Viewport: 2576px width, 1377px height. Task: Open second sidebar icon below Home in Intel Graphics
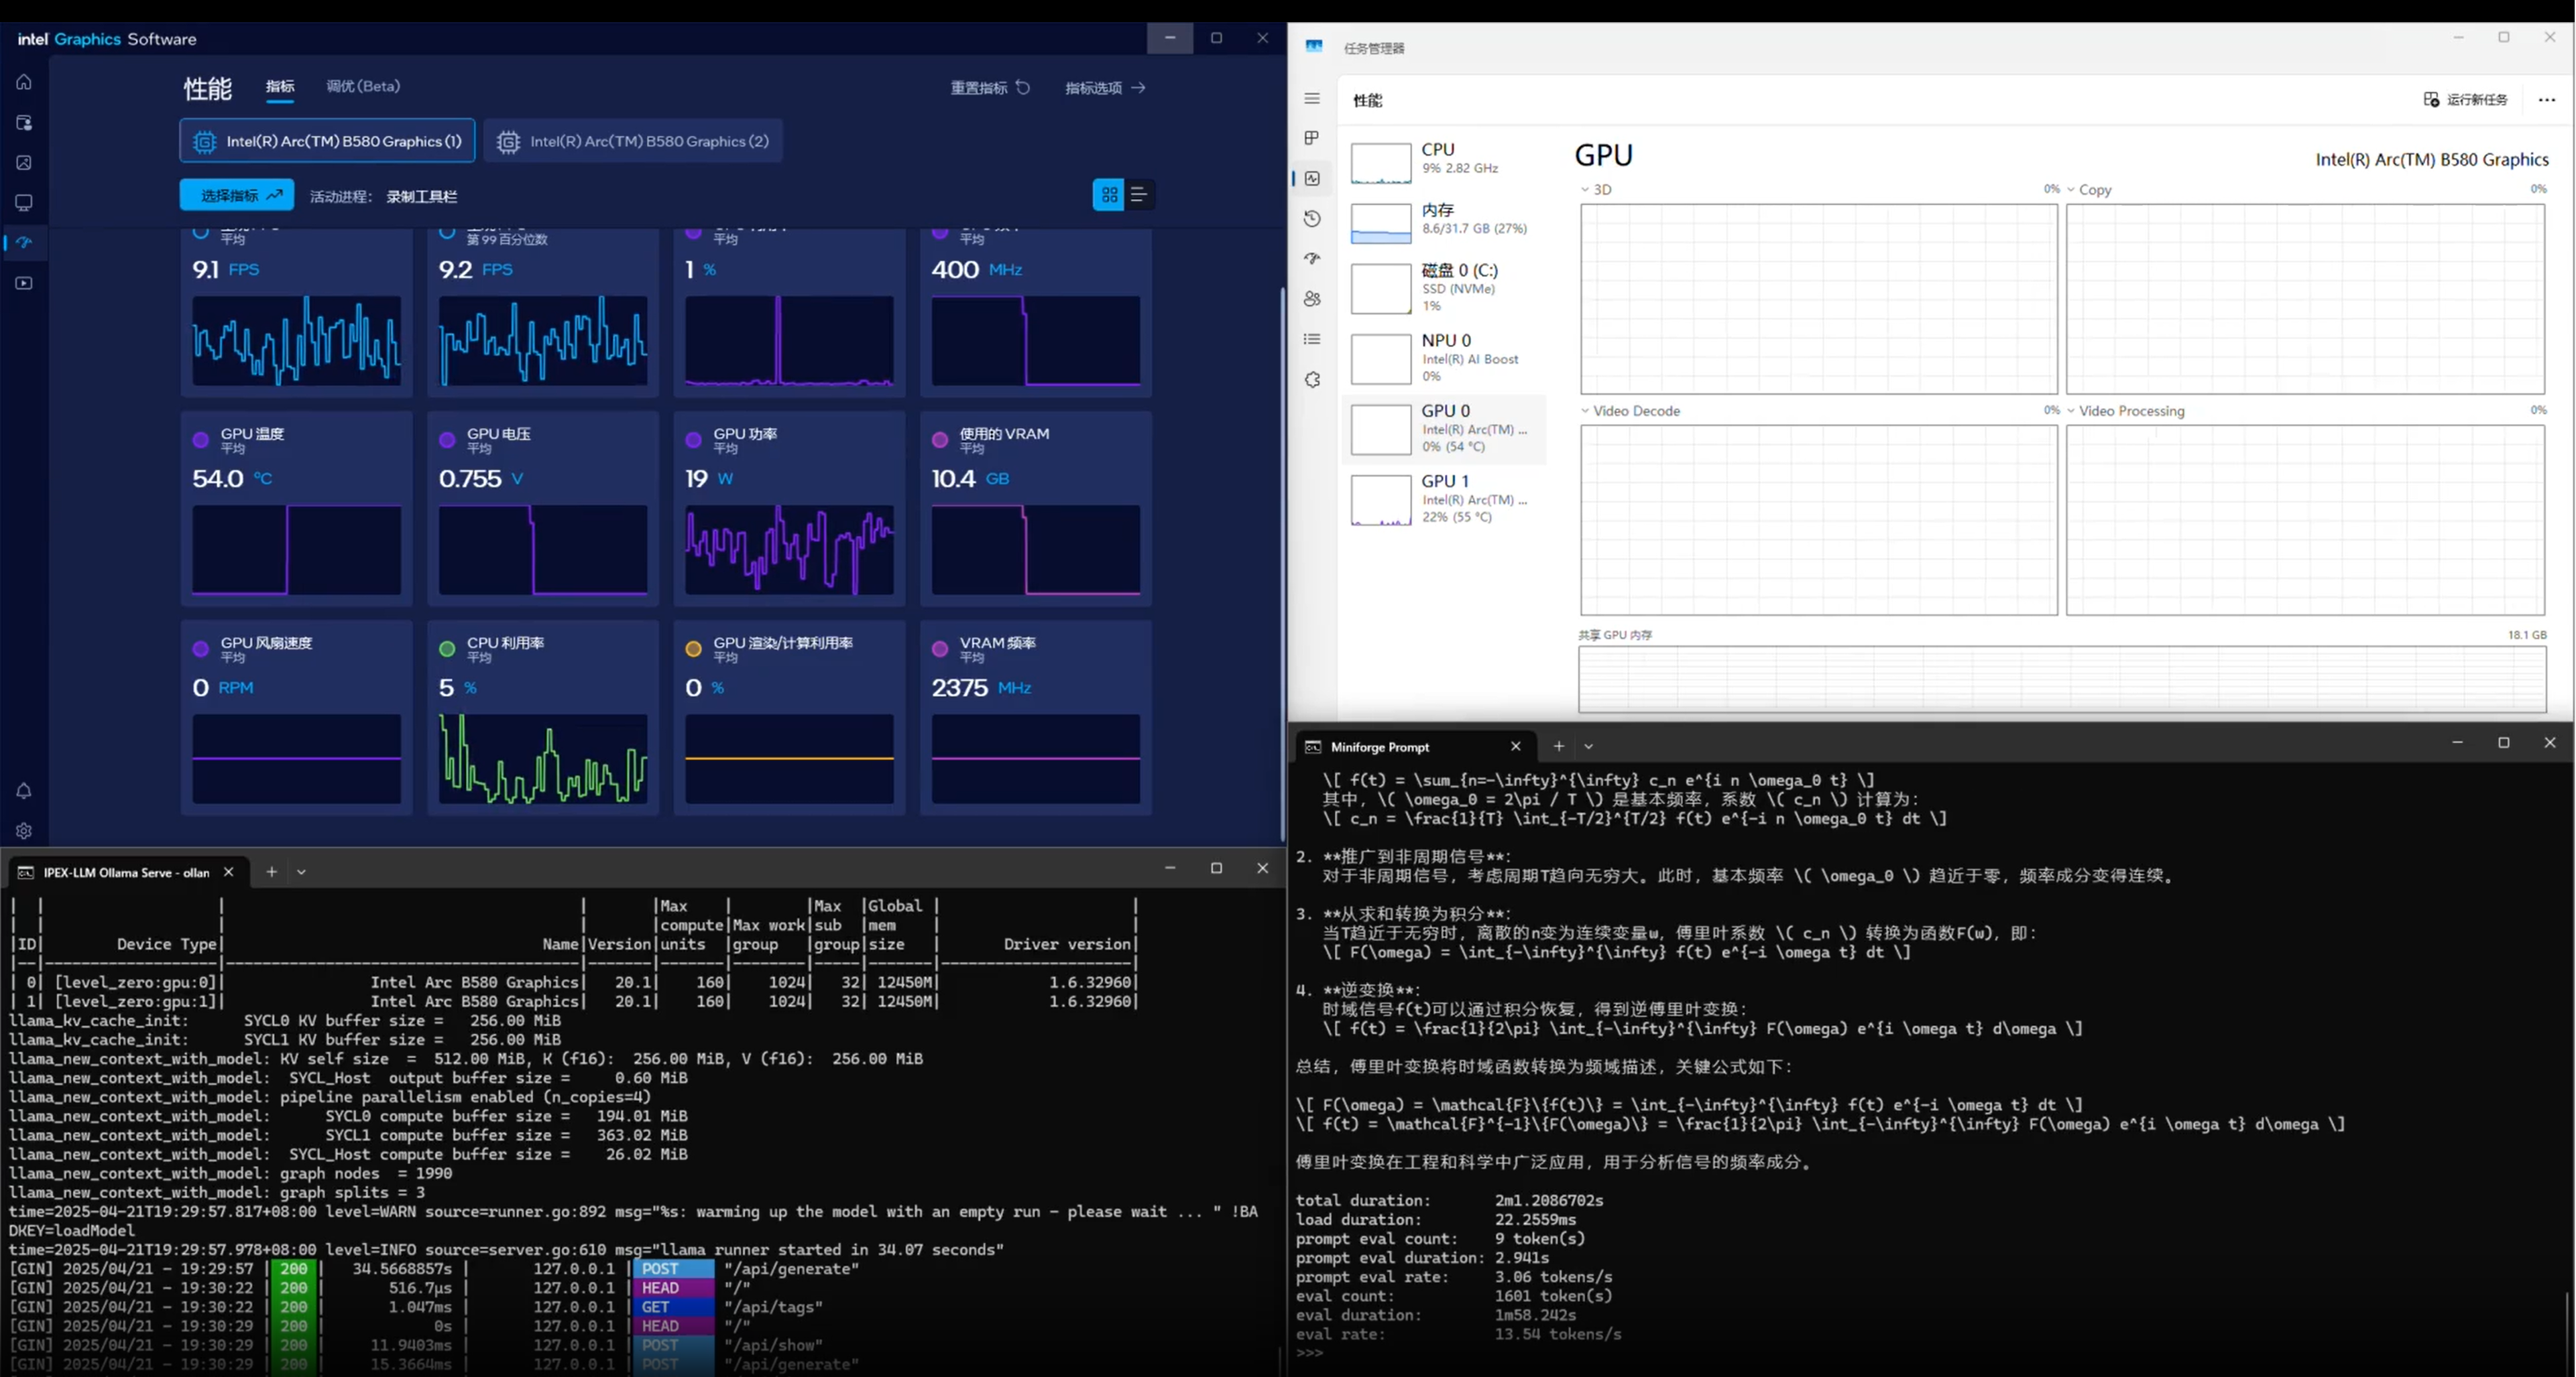(x=24, y=123)
